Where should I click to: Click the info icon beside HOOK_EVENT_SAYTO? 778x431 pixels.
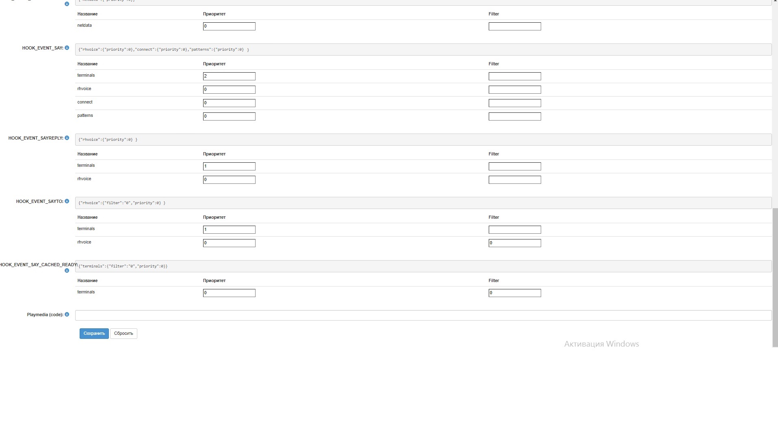pyautogui.click(x=67, y=201)
